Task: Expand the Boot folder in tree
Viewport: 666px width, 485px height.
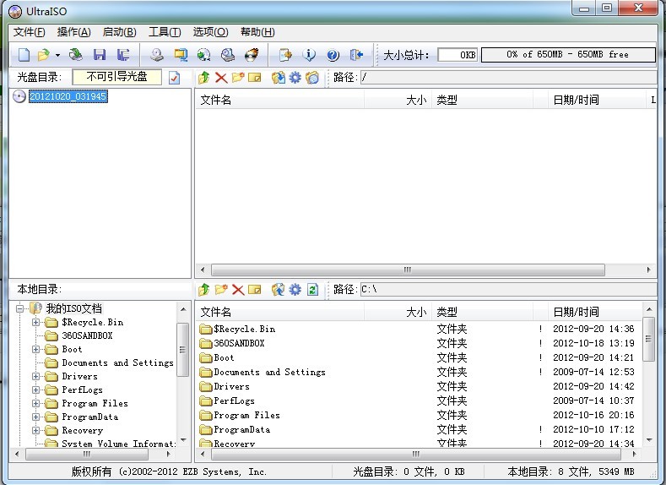Action: (36, 349)
